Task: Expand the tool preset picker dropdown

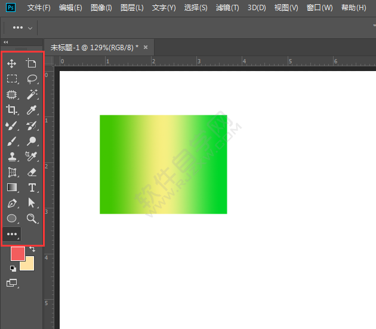Action: pos(30,28)
